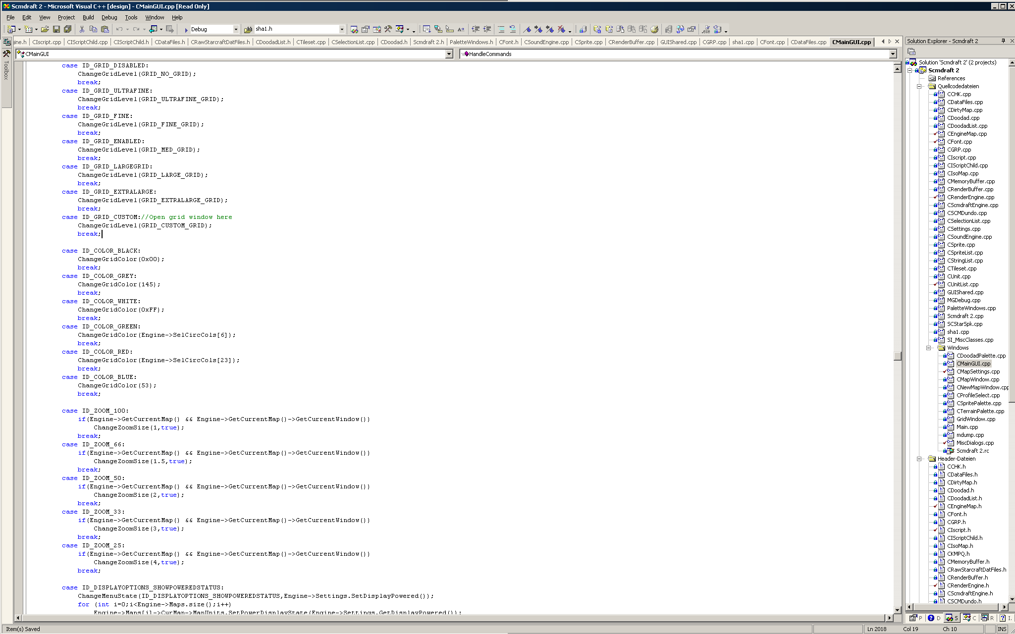Click the Save floppy disk icon
The height and width of the screenshot is (634, 1015).
56,29
